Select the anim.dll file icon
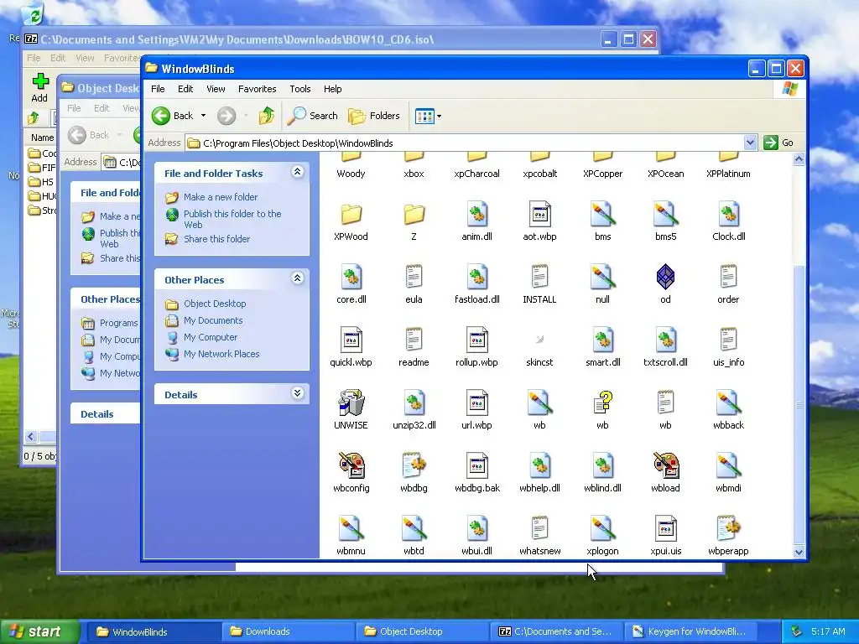Image resolution: width=859 pixels, height=644 pixels. point(476,214)
